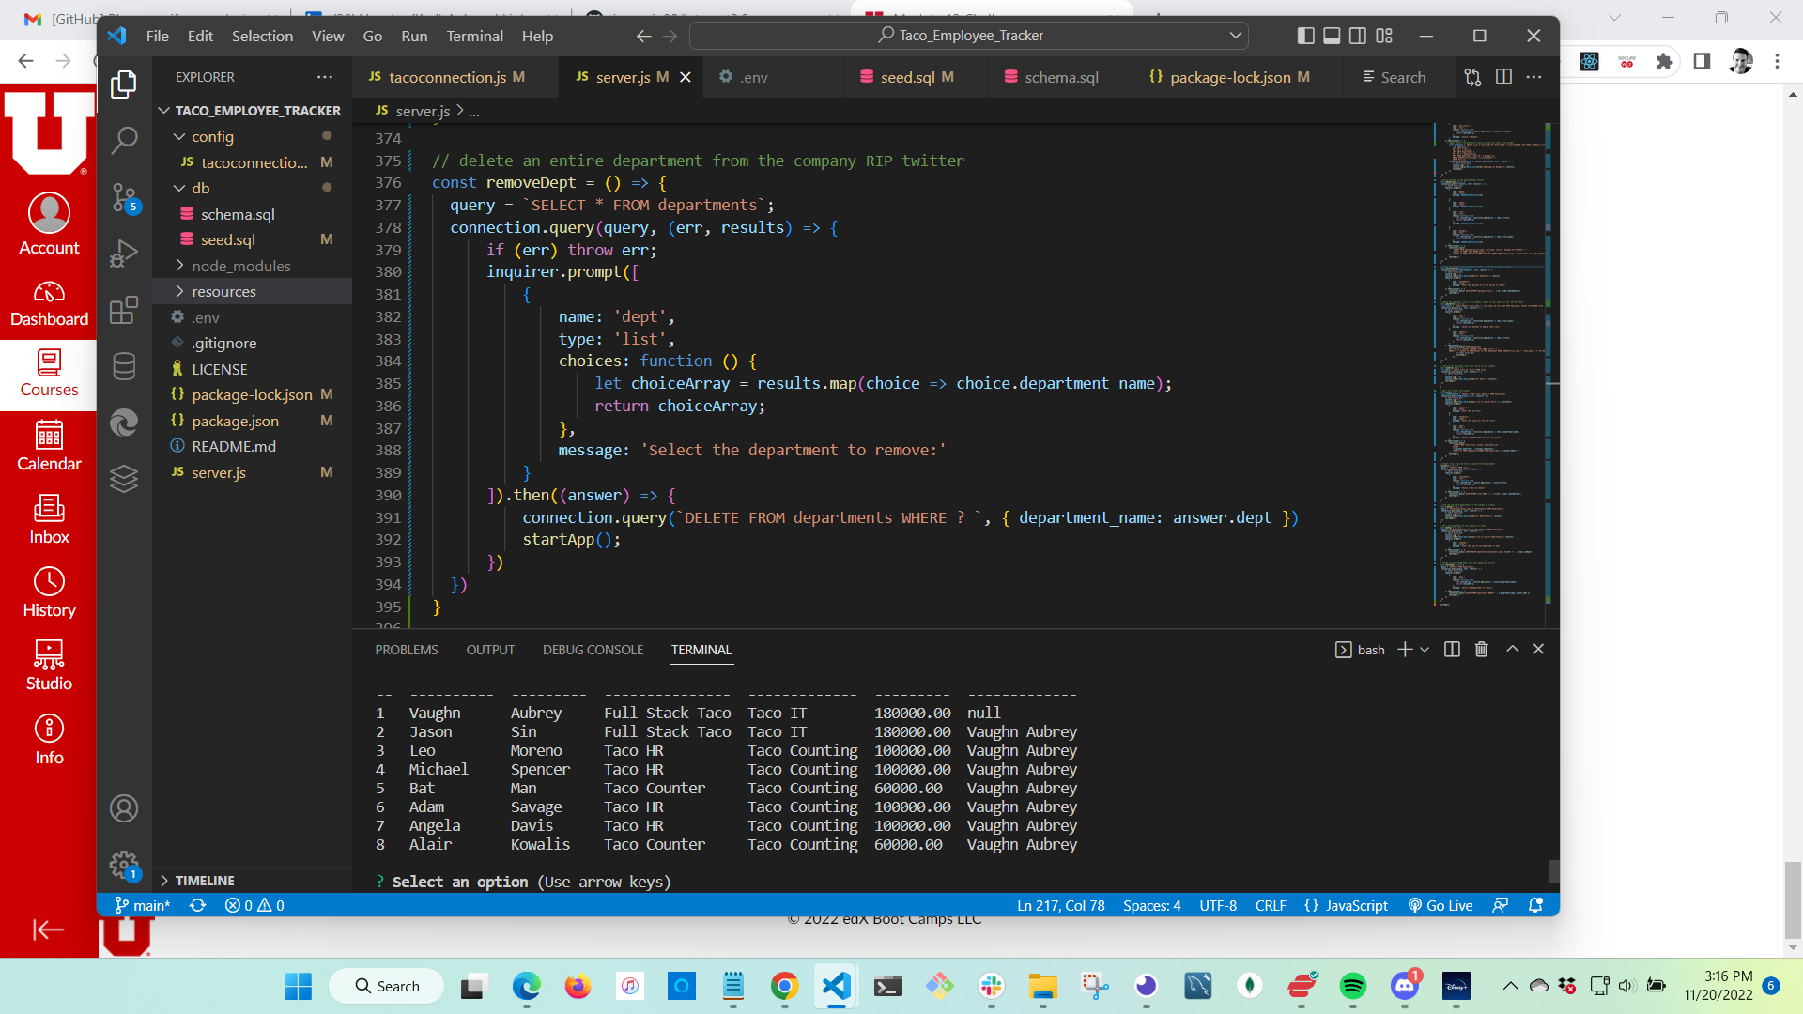This screenshot has width=1803, height=1014.
Task: Open the Terminal menu
Action: 474,36
